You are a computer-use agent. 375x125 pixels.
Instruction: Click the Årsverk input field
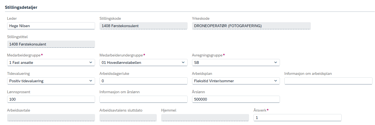click(x=298, y=118)
